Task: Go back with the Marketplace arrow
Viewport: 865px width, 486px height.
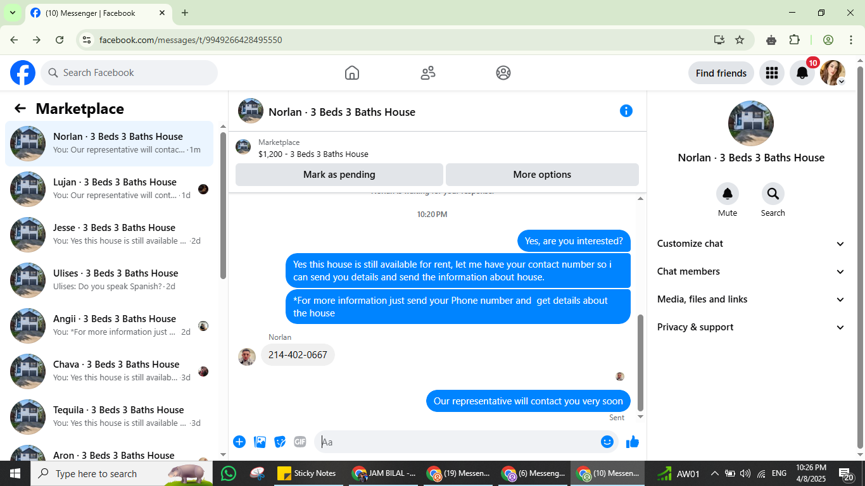Action: coord(20,109)
